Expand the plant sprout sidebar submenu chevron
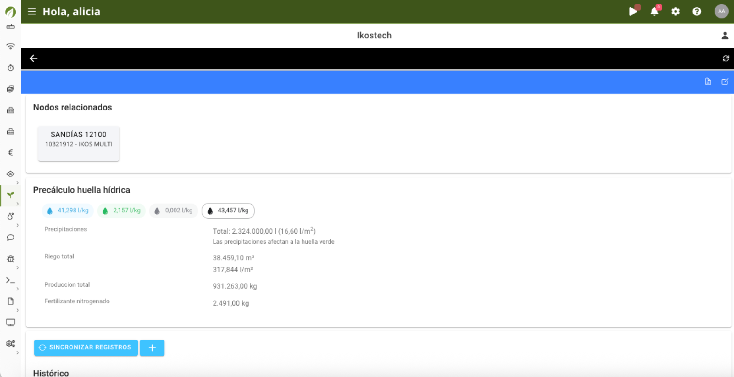The width and height of the screenshot is (734, 377). [x=18, y=204]
